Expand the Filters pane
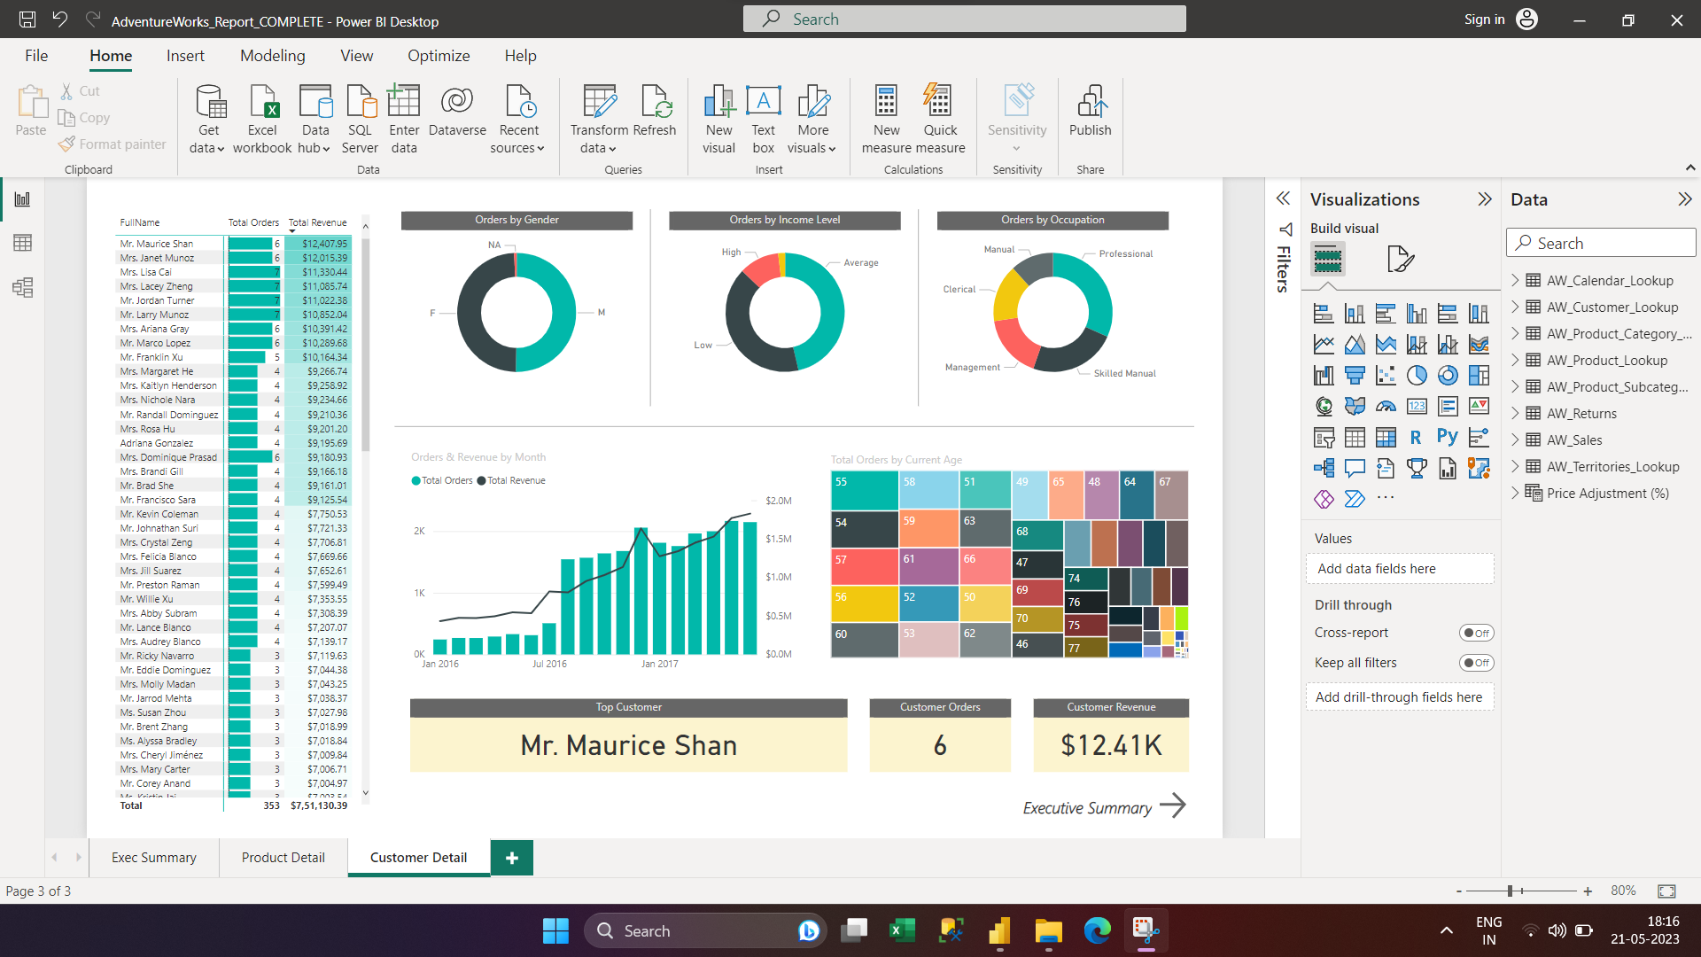 point(1283,198)
